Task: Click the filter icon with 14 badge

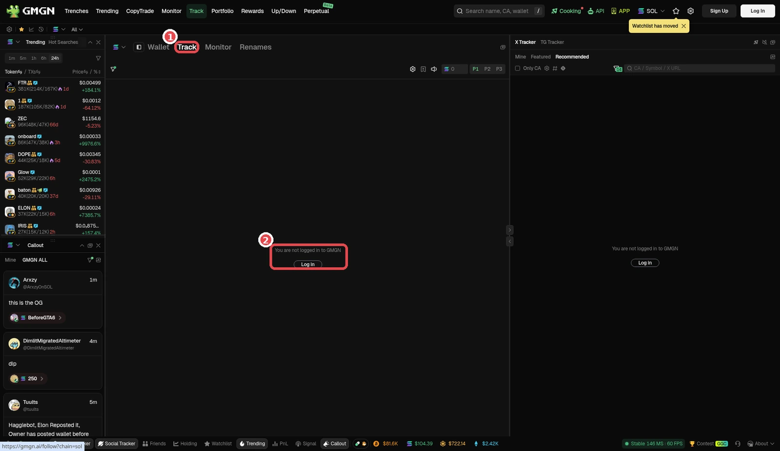Action: [x=618, y=68]
